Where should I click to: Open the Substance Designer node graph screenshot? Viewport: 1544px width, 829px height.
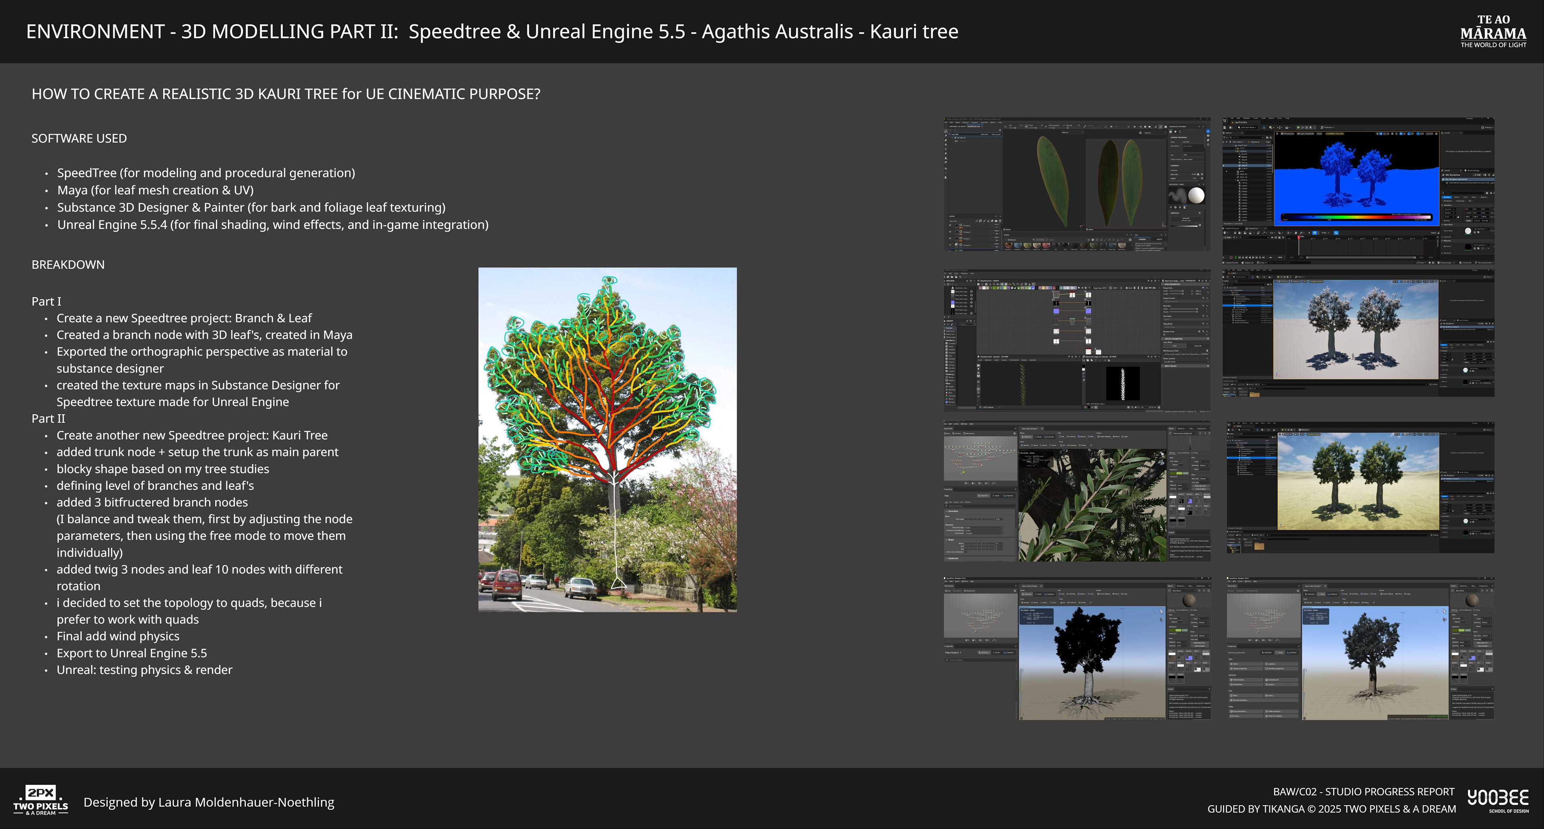[1077, 341]
